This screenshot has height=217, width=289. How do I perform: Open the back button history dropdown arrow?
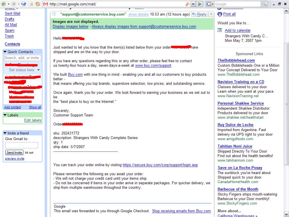pos(8,4)
